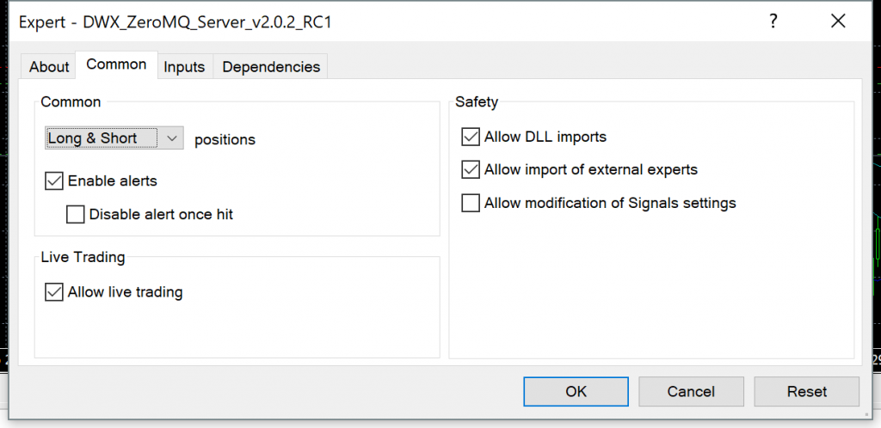Toggle Allow import of external experts
881x428 pixels.
(471, 169)
